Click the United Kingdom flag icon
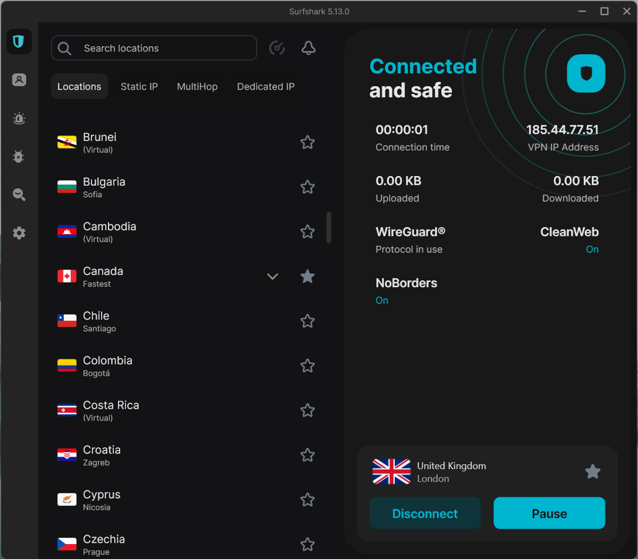 point(391,472)
